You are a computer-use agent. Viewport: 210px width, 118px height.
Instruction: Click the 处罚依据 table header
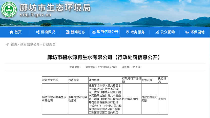105,80
